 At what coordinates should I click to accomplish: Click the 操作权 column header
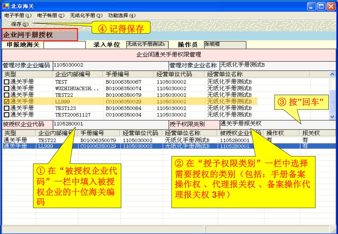click(282, 133)
